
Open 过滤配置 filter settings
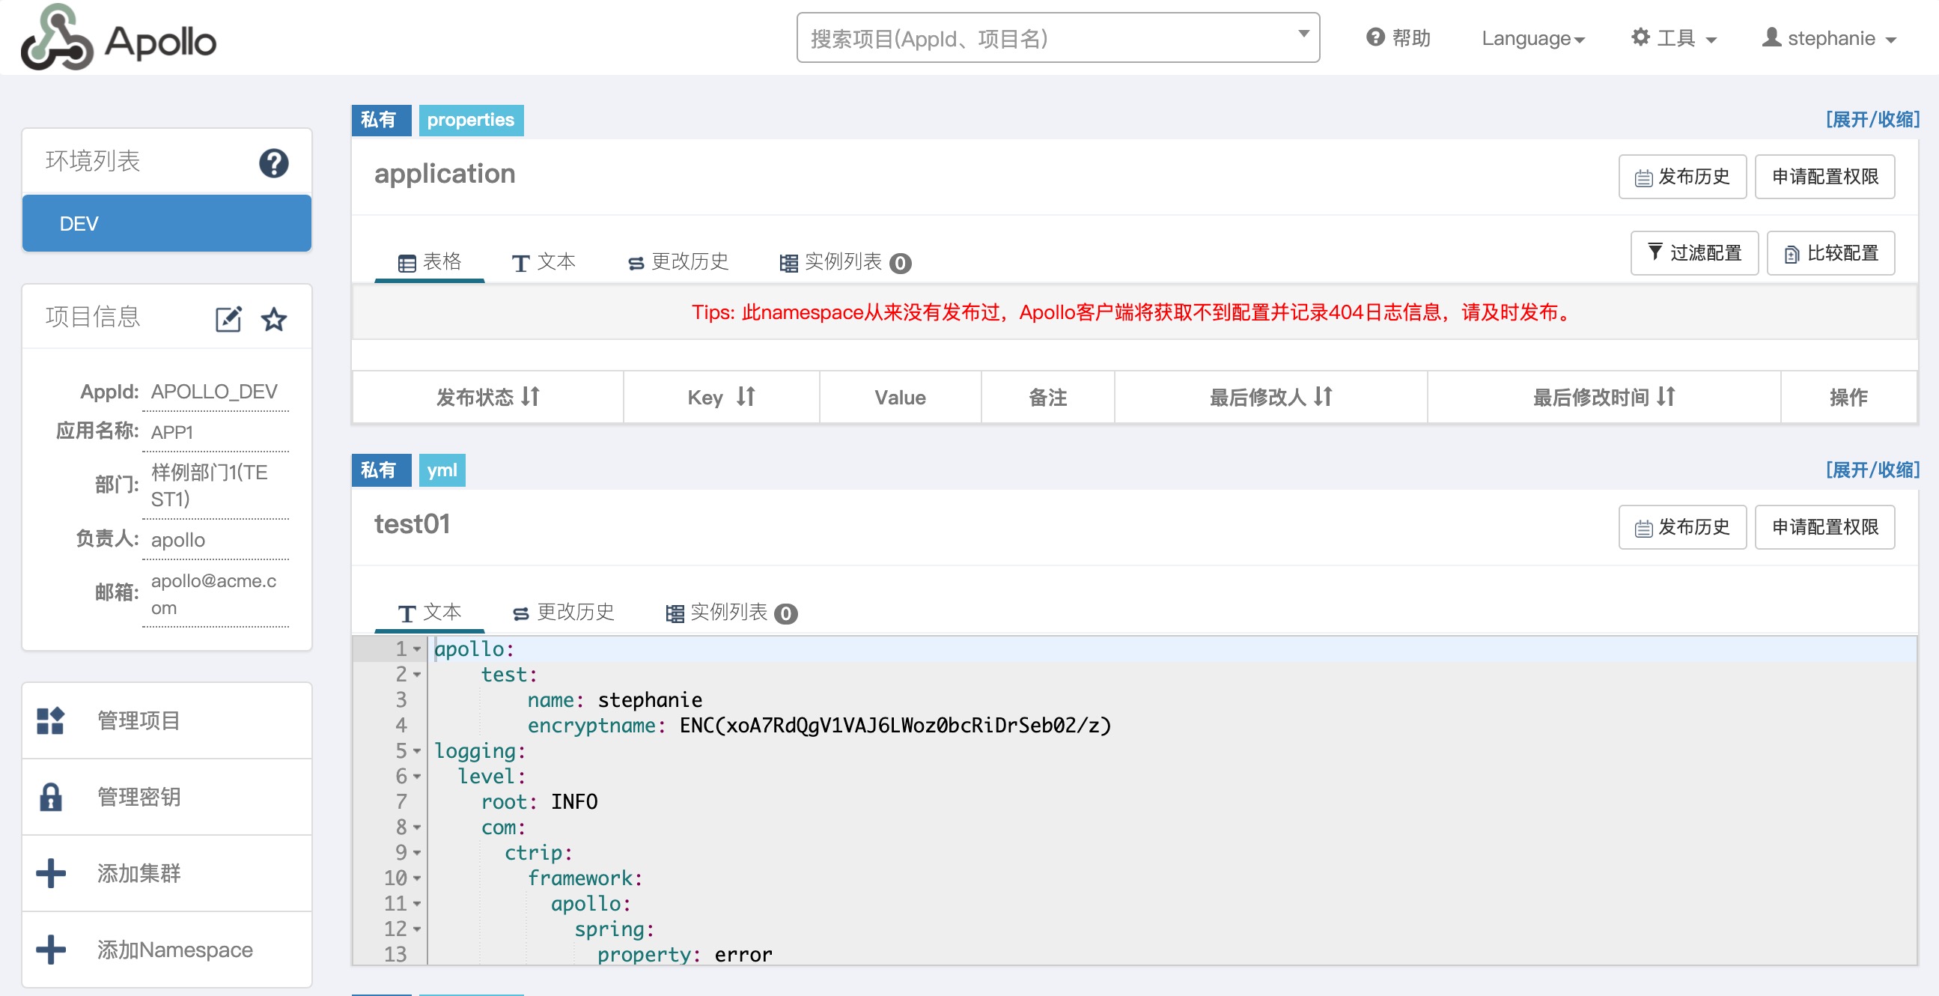coord(1694,253)
